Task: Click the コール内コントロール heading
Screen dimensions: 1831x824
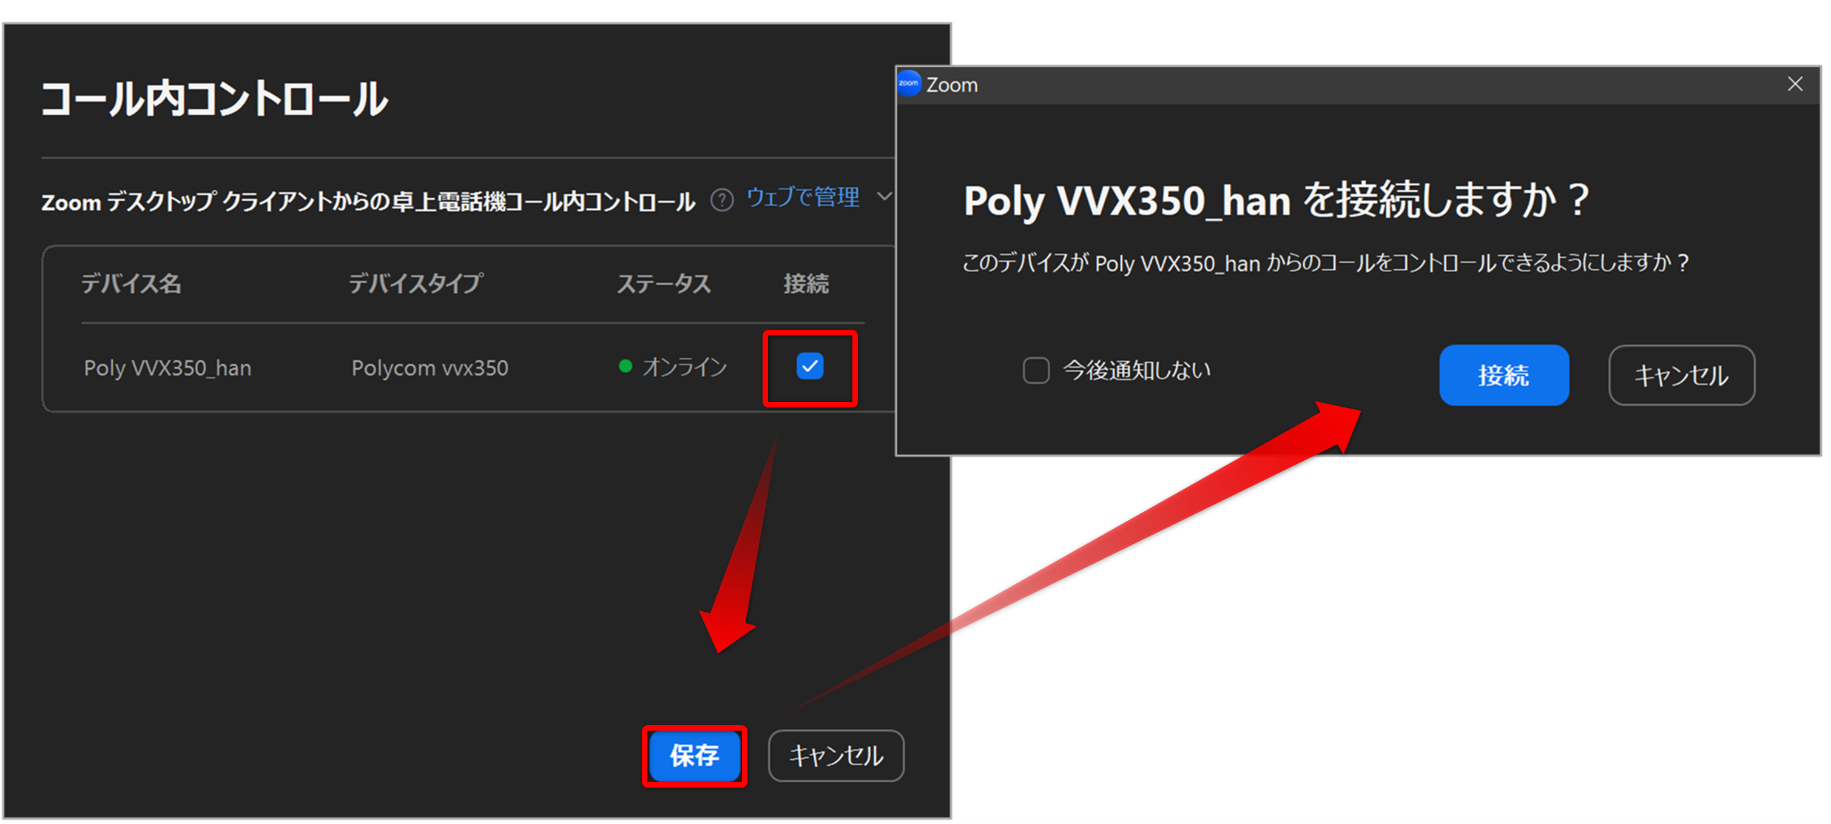Action: pos(214,98)
